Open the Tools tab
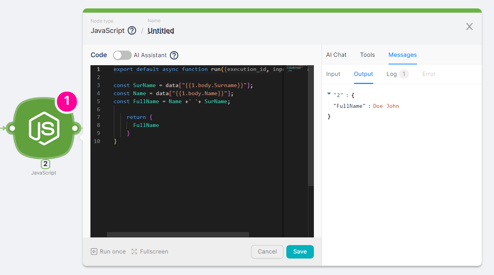 367,55
